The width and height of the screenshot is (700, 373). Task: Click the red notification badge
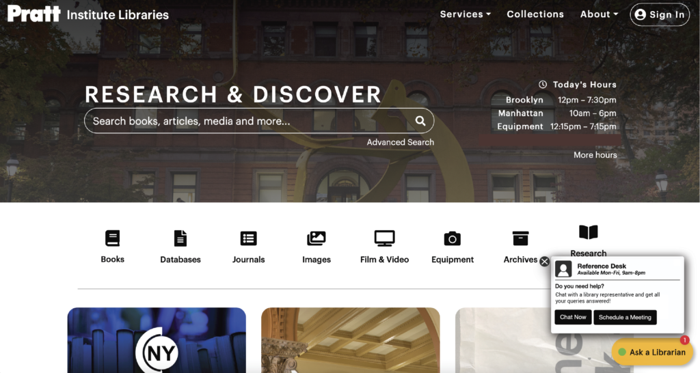click(684, 340)
